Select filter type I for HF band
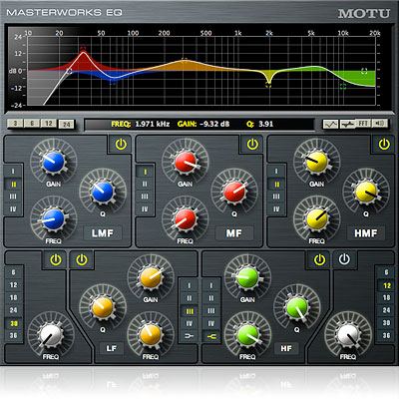The width and height of the screenshot is (399, 399). (211, 285)
